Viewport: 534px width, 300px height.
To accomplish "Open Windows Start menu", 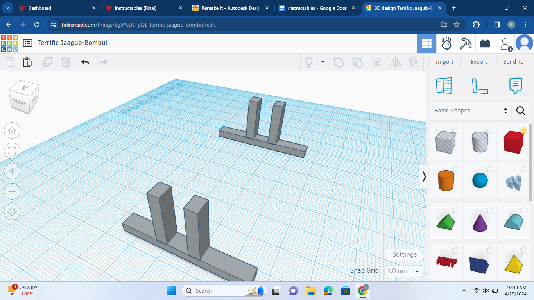I will coord(172,291).
